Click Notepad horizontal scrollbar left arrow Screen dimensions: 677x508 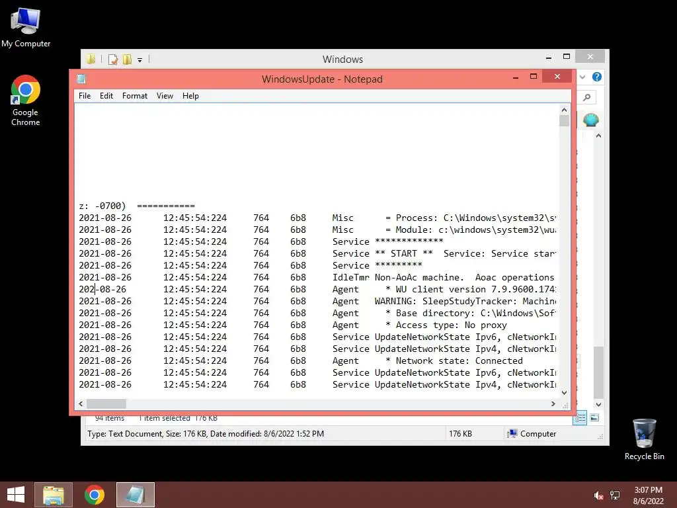point(81,404)
